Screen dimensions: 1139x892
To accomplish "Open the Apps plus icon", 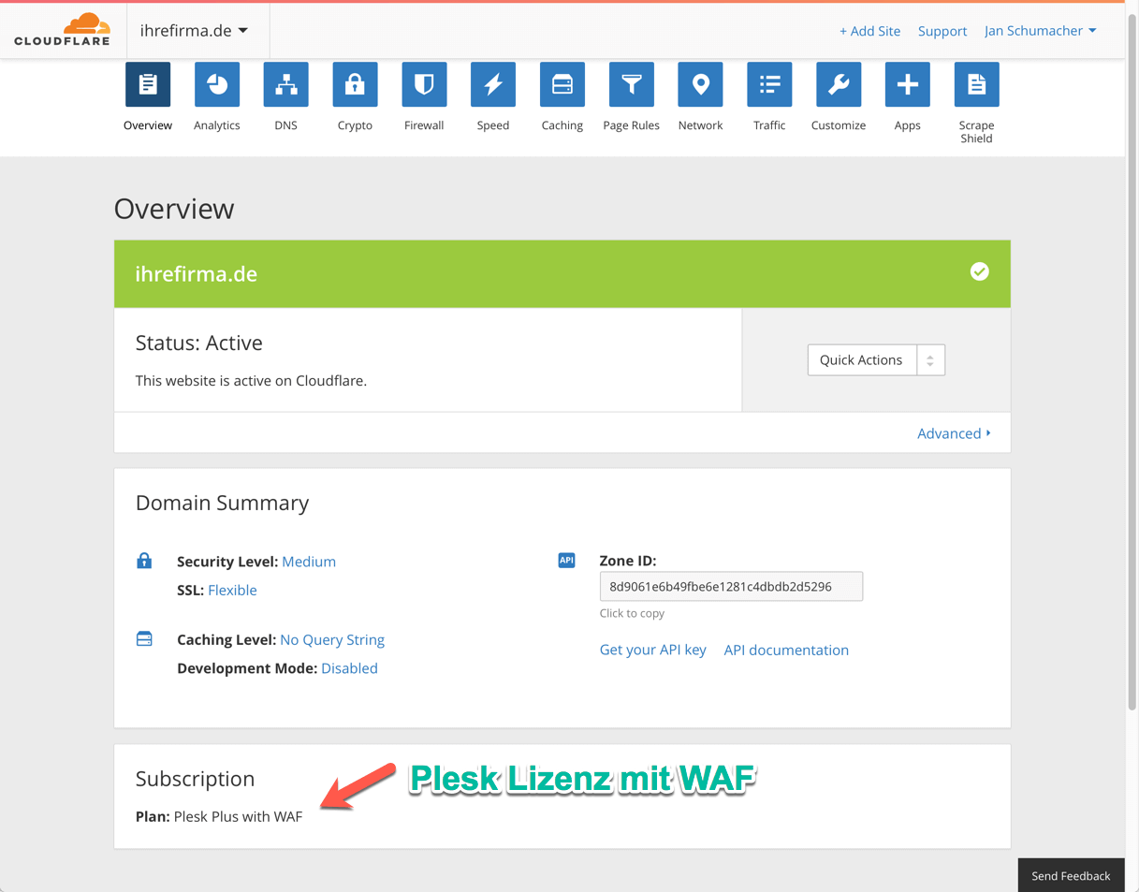I will [907, 85].
